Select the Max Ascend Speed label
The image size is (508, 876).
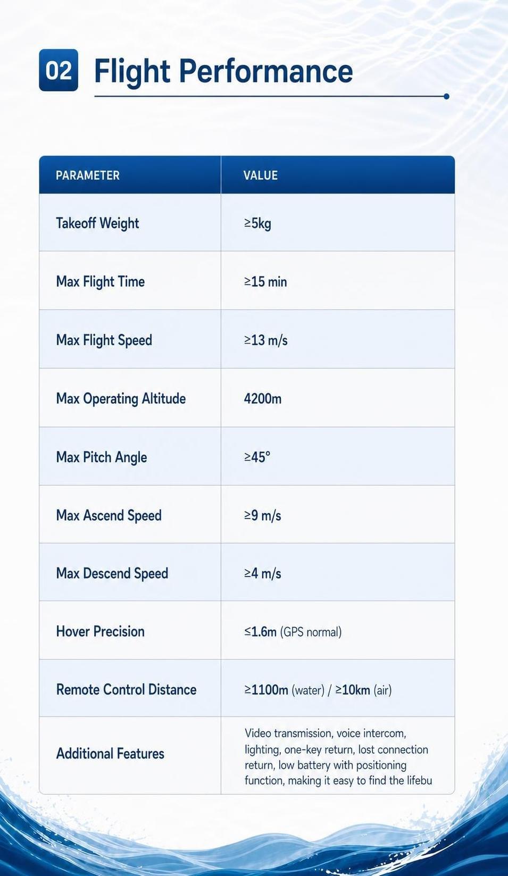pyautogui.click(x=109, y=515)
